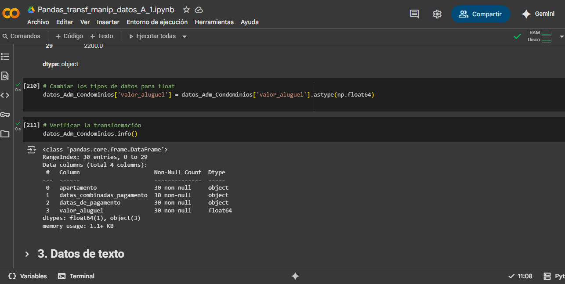
Task: Open the Herramientas menu
Action: tap(214, 22)
